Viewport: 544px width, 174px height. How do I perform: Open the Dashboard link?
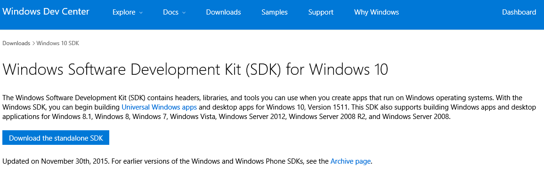[519, 12]
